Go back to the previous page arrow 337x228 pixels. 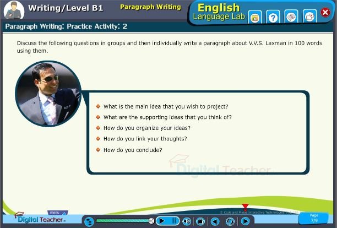pos(216,221)
